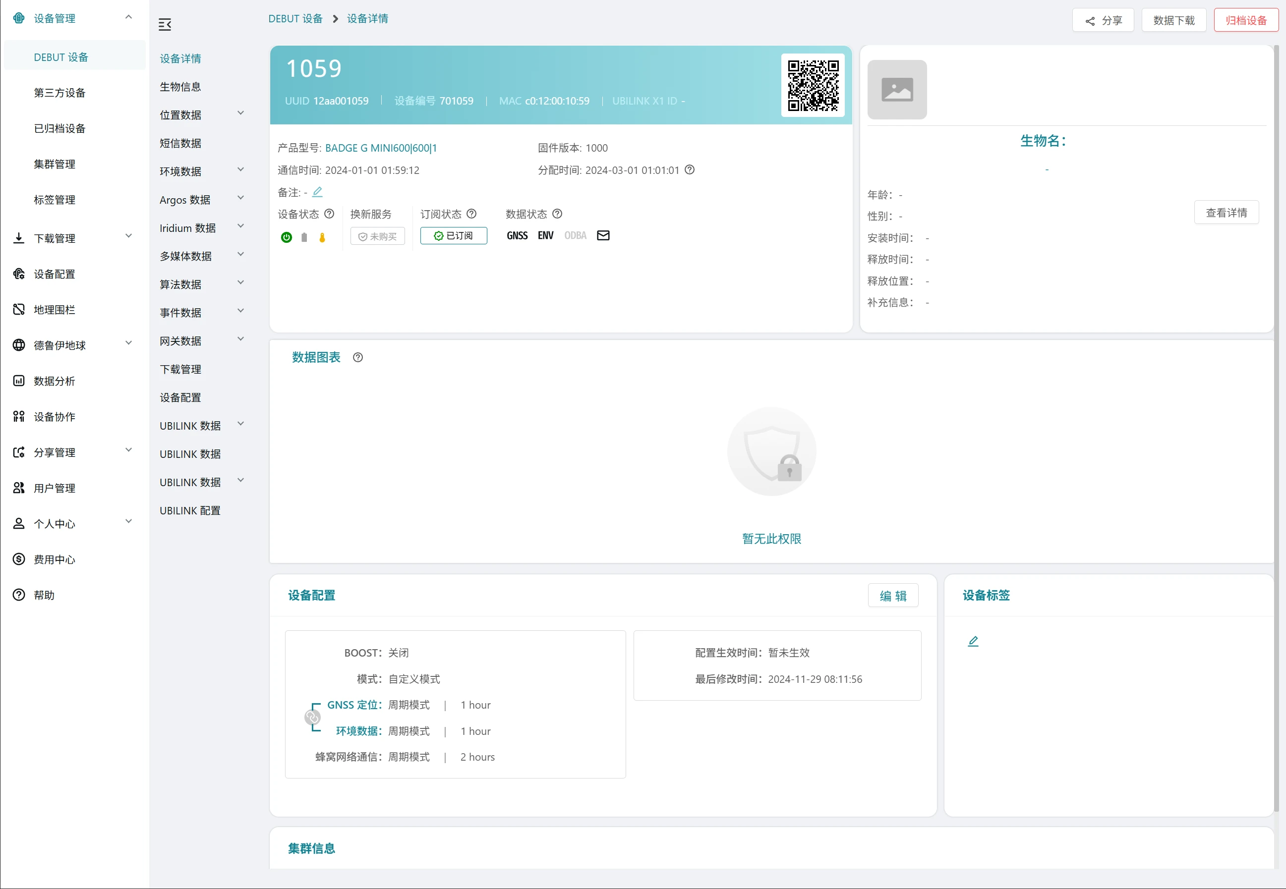Screen dimensions: 1286x889
Task: Click the yellow temperature status icon
Action: 322,237
